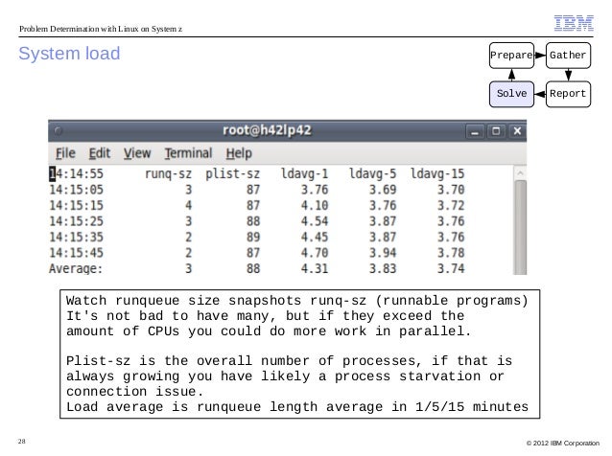Click the highlighted Solve step box
Screen dimensions: 612x456
pos(511,94)
